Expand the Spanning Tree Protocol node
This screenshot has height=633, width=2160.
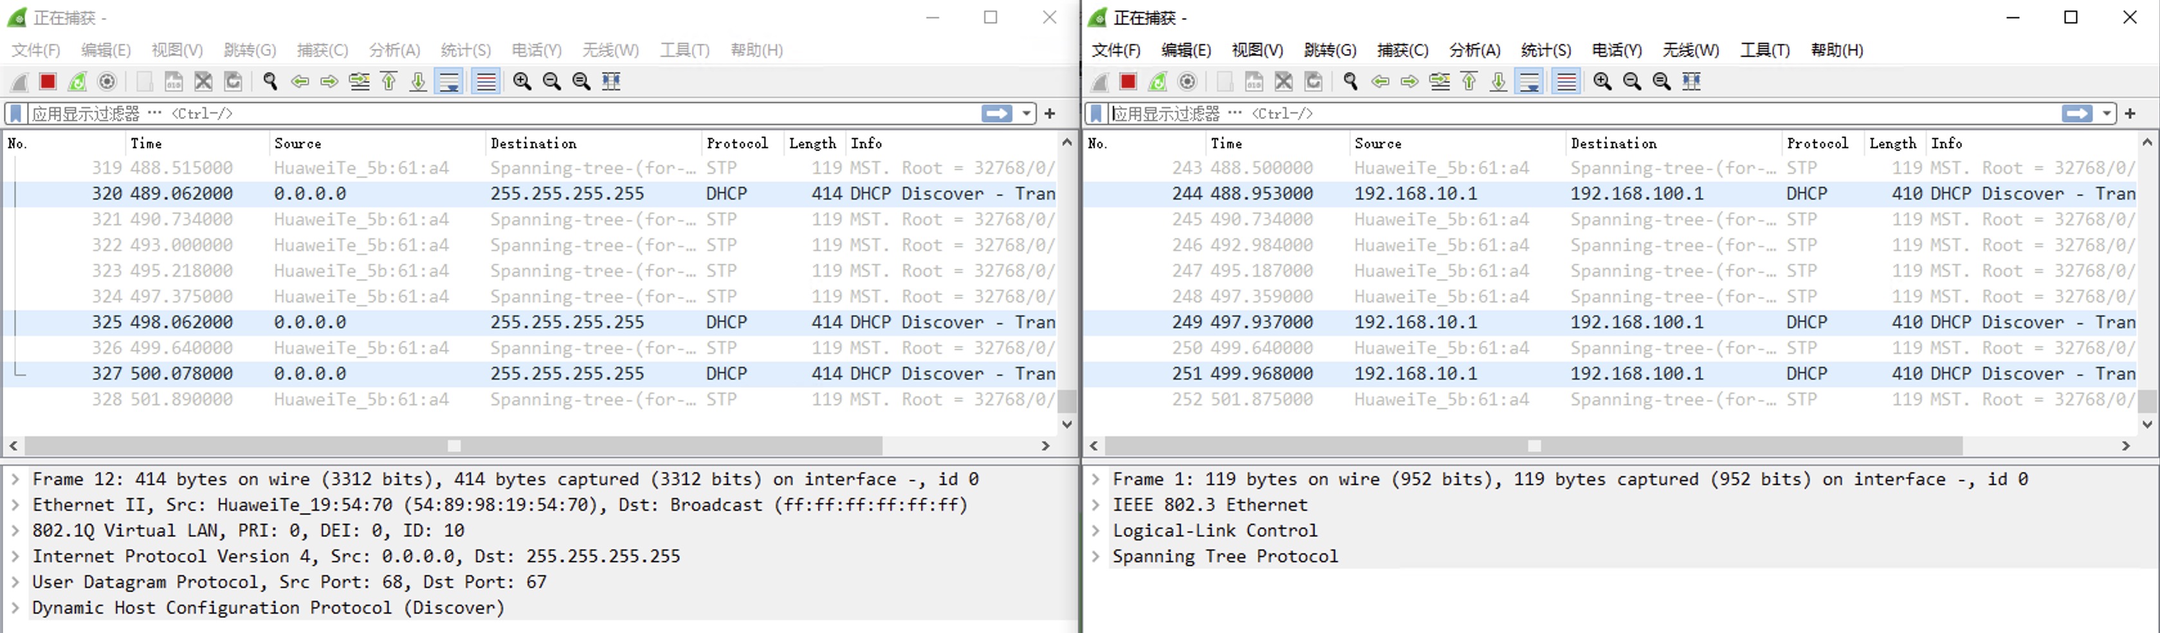click(x=1095, y=556)
